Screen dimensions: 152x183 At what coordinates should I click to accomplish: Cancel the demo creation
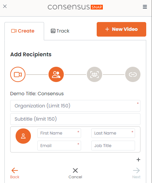click(x=75, y=173)
